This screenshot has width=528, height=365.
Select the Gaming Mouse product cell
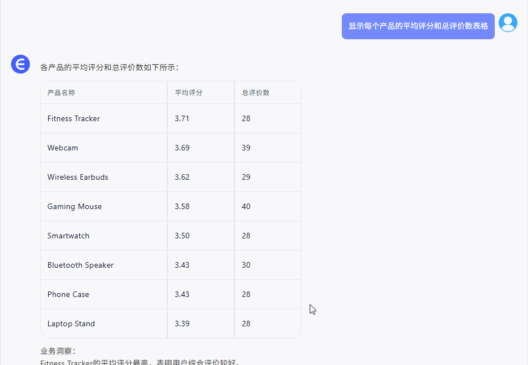[104, 206]
